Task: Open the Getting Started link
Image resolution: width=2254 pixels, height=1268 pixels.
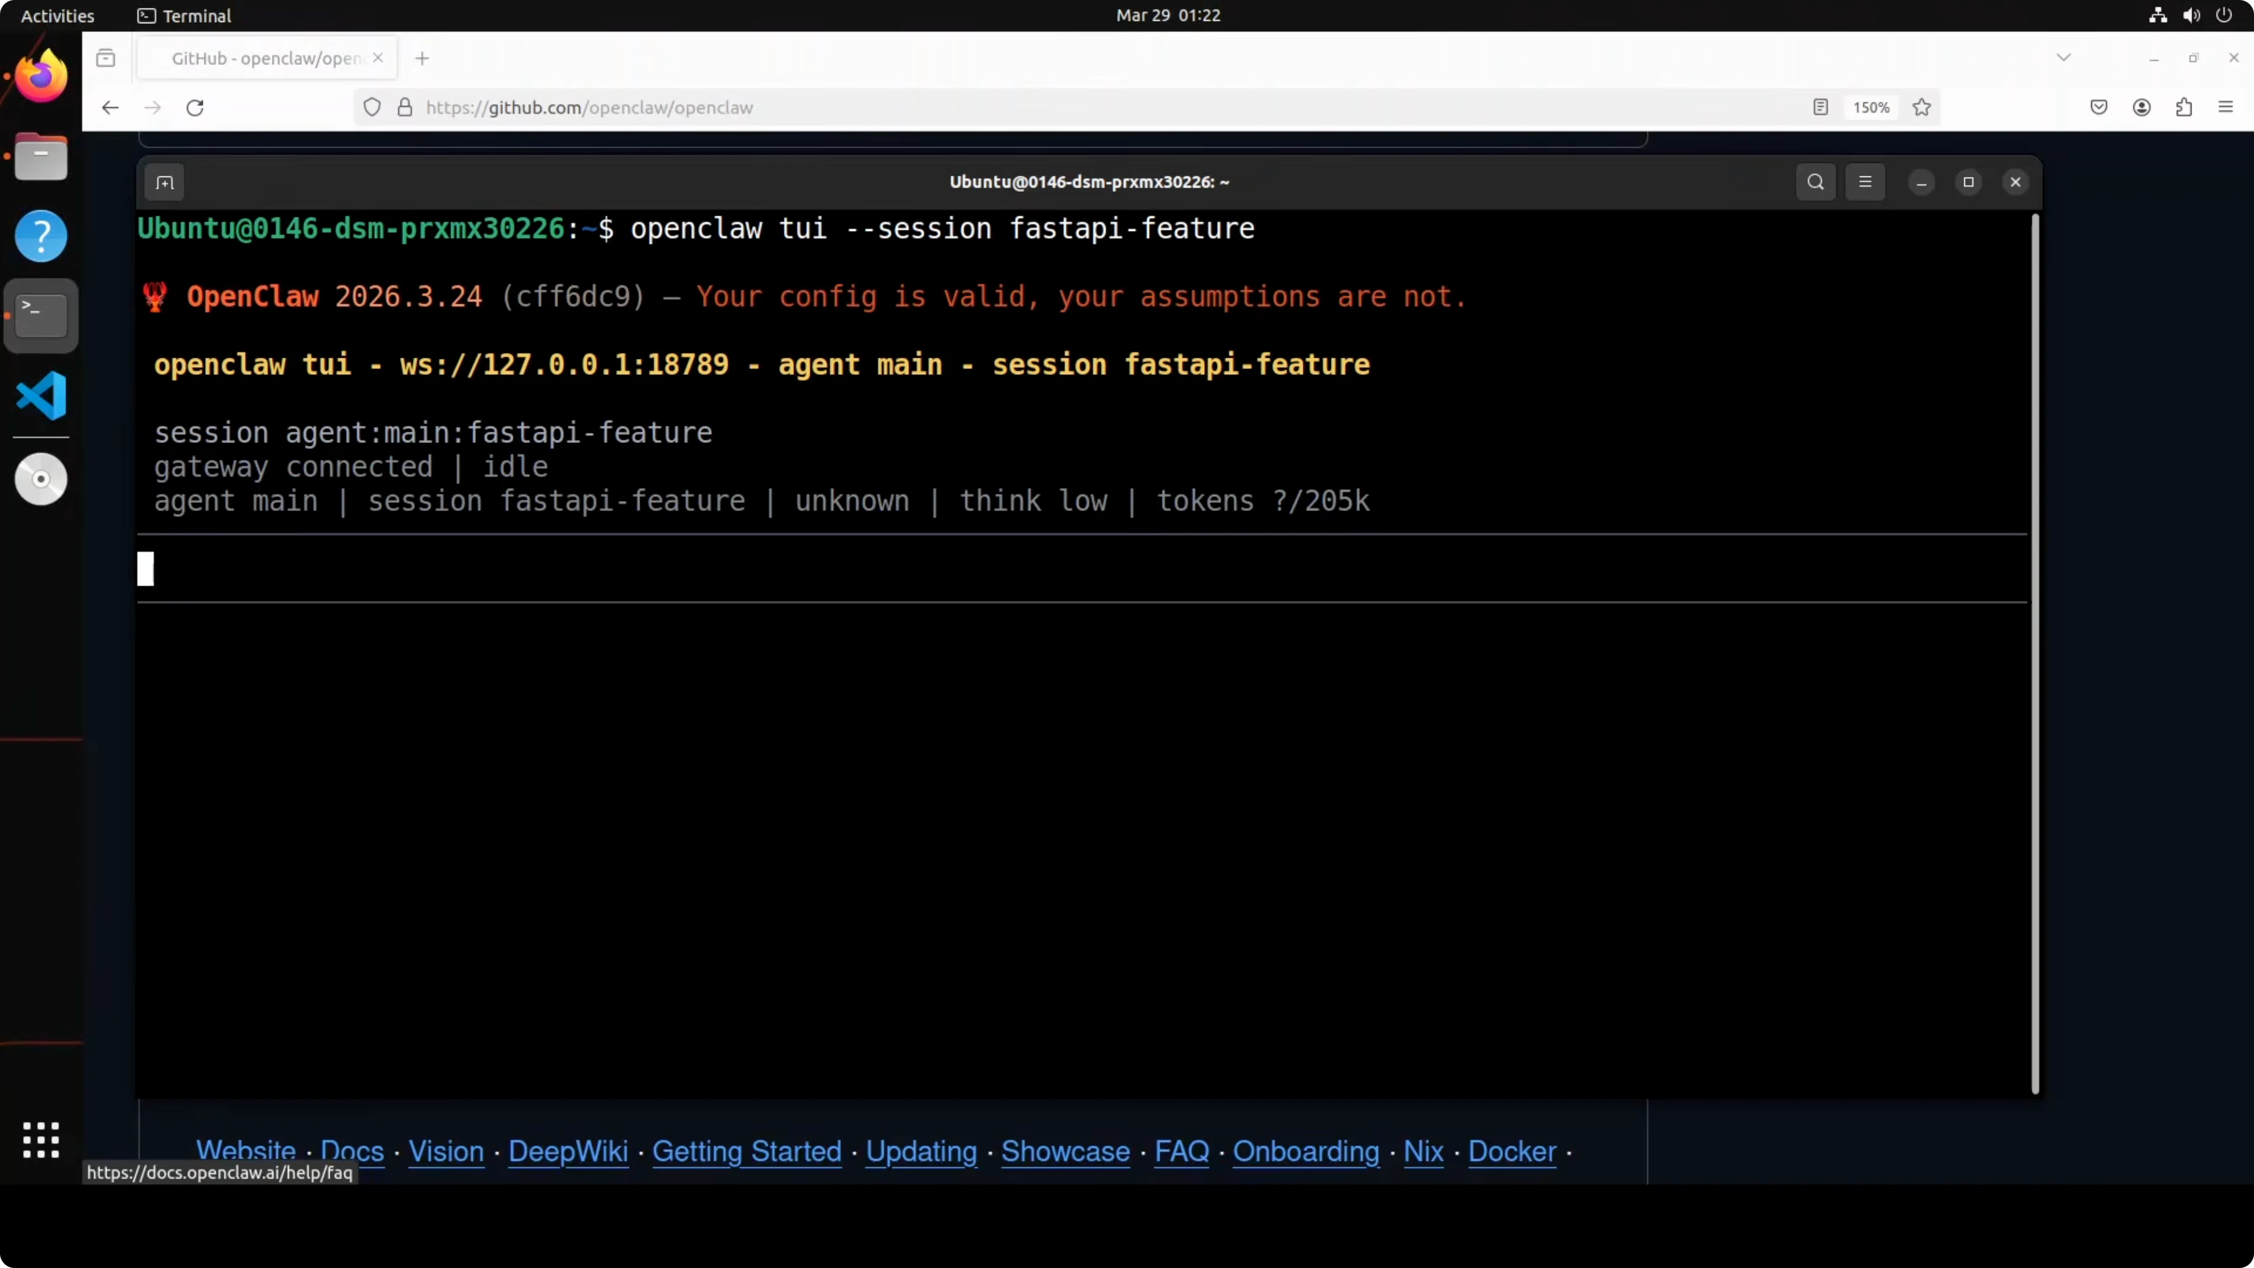Action: tap(747, 1151)
